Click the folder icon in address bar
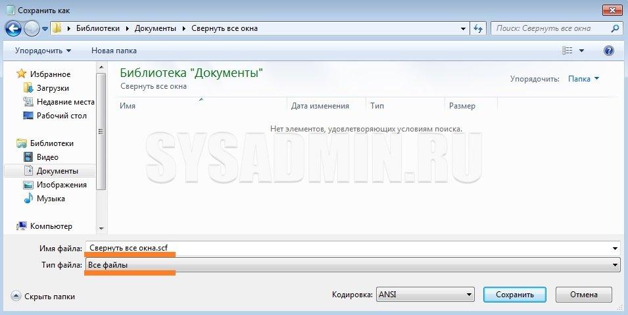The image size is (628, 315). 58,28
